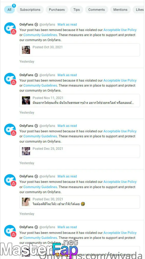Open the thumbnail of the Dec 30, 2021 post
The width and height of the screenshot is (145, 259).
[26, 202]
